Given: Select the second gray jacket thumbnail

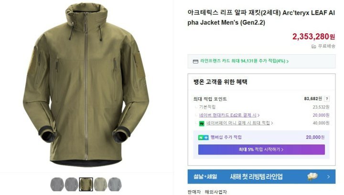Looking at the screenshot, I should (72, 185).
